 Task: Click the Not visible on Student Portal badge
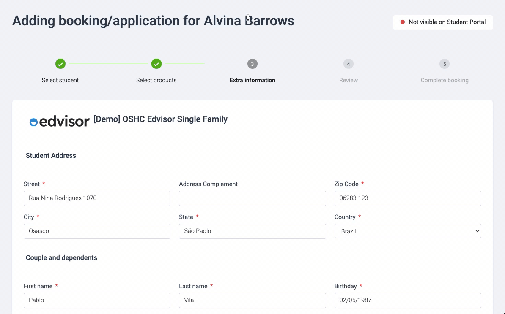[443, 22]
